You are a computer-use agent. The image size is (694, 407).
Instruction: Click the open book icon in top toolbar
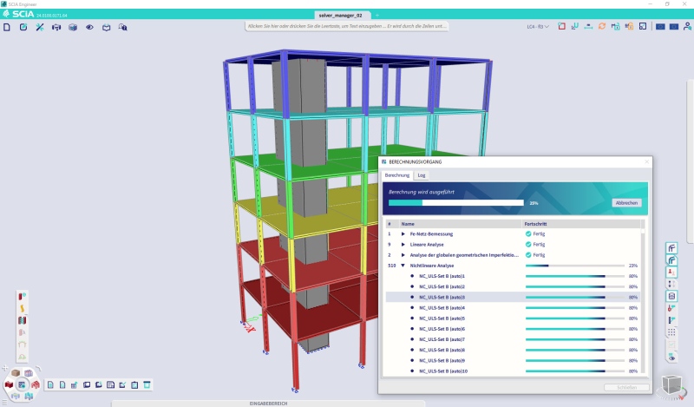pyautogui.click(x=106, y=28)
